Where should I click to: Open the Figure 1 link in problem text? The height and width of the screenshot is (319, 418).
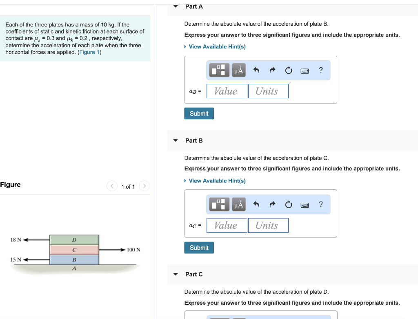[x=89, y=52]
